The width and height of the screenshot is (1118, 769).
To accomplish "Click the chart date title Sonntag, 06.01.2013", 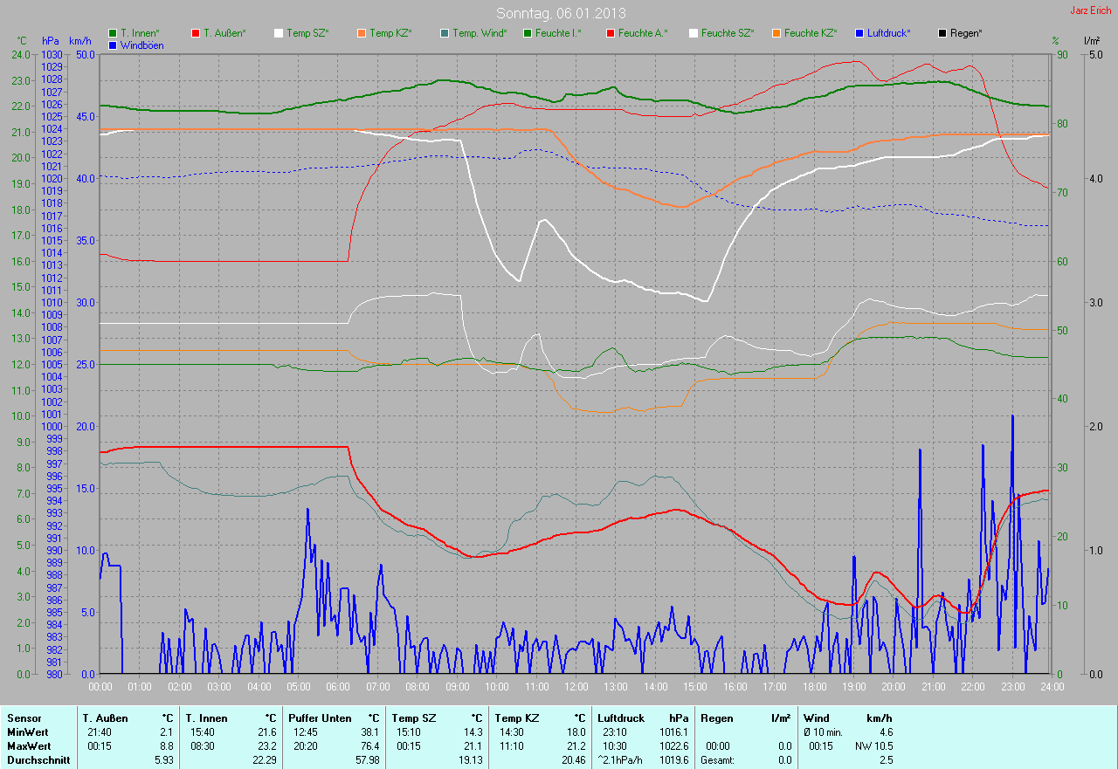I will click(x=560, y=13).
